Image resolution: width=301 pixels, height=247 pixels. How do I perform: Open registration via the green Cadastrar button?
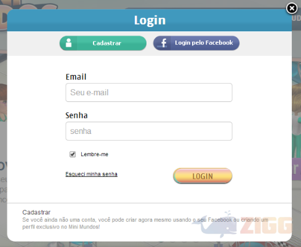(103, 43)
